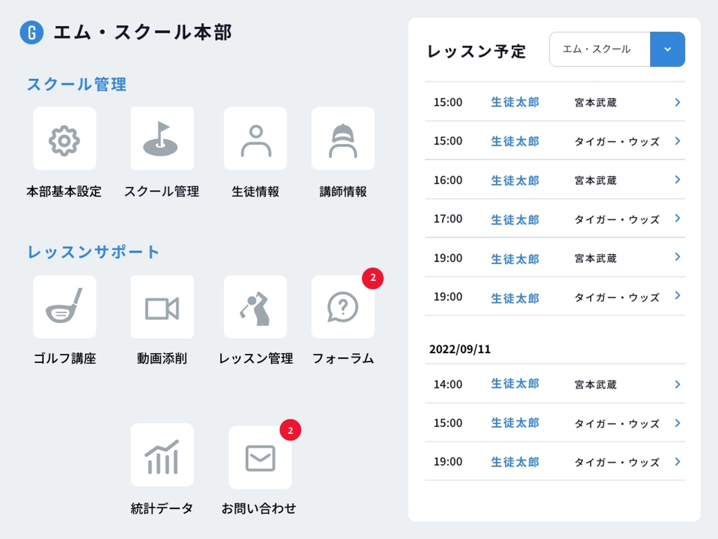Image resolution: width=718 pixels, height=539 pixels.
Task: Select the スクール管理 golf flag icon
Action: (x=161, y=140)
